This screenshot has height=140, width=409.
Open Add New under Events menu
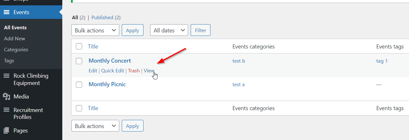14,39
